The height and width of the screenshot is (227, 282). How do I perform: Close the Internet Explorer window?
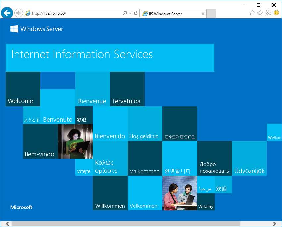click(x=274, y=5)
